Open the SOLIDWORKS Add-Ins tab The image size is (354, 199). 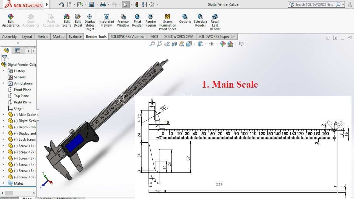pyautogui.click(x=127, y=36)
